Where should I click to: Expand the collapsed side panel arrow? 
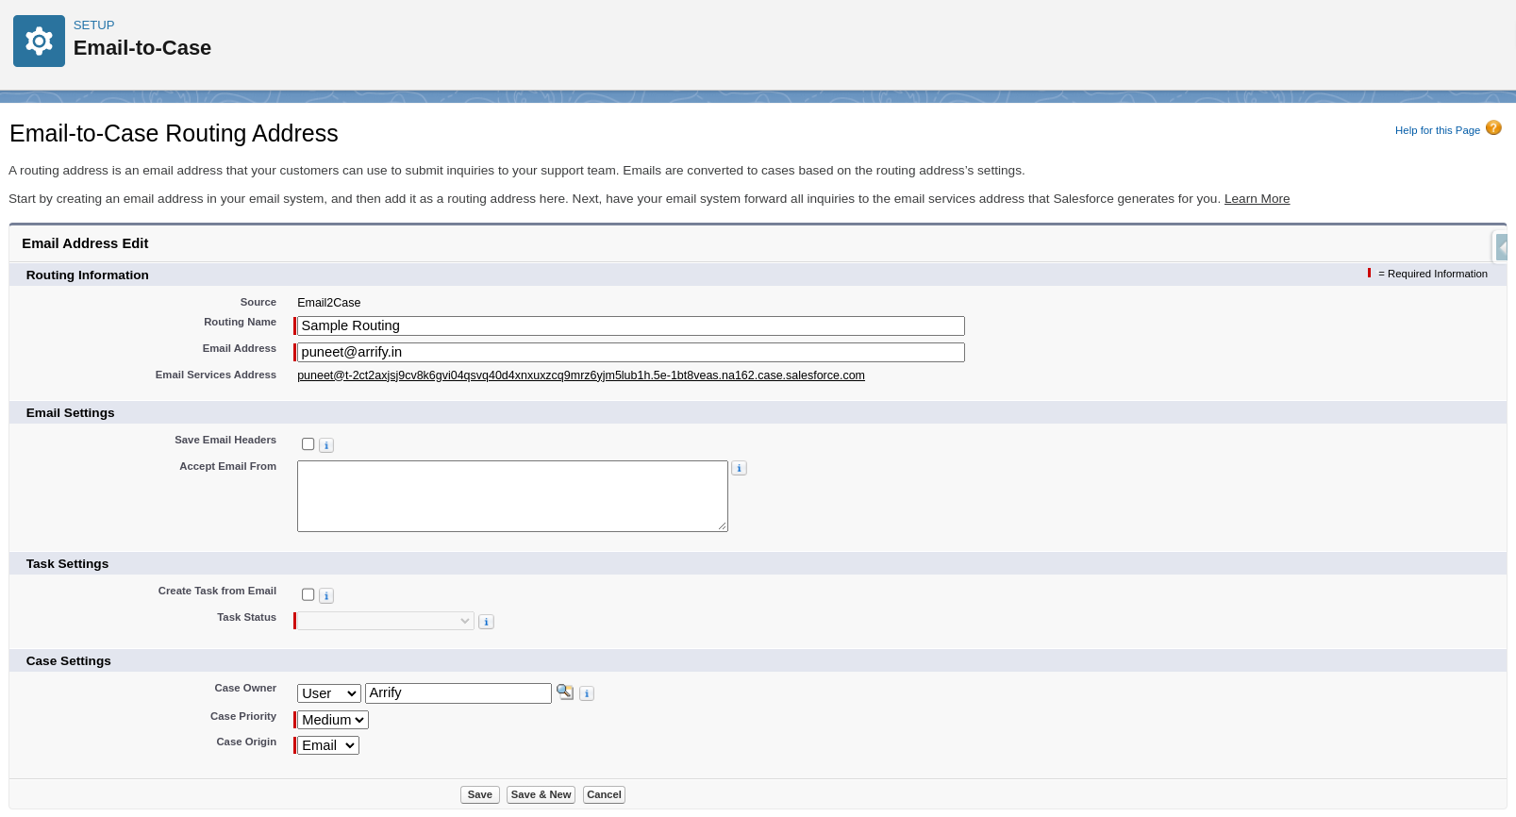(x=1502, y=247)
